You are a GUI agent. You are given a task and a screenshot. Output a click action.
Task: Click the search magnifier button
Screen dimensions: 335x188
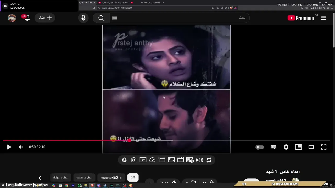[x=101, y=18]
